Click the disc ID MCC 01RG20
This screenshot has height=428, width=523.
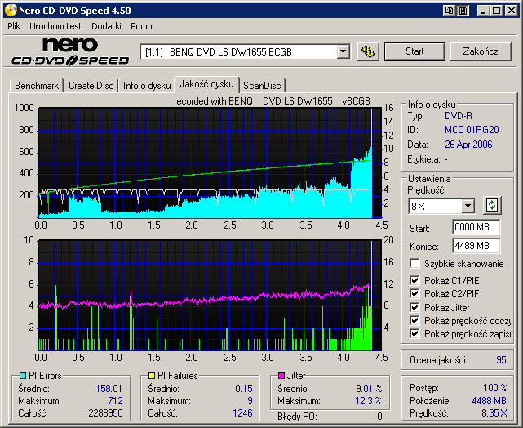472,130
